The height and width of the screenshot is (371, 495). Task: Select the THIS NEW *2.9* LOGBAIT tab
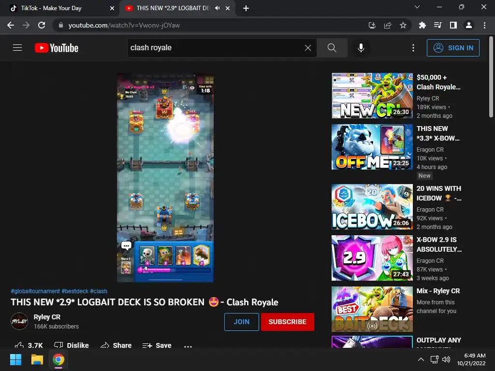(x=173, y=8)
